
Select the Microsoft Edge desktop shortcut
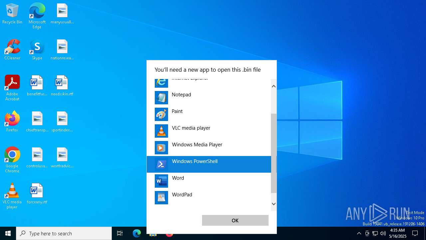tap(37, 16)
